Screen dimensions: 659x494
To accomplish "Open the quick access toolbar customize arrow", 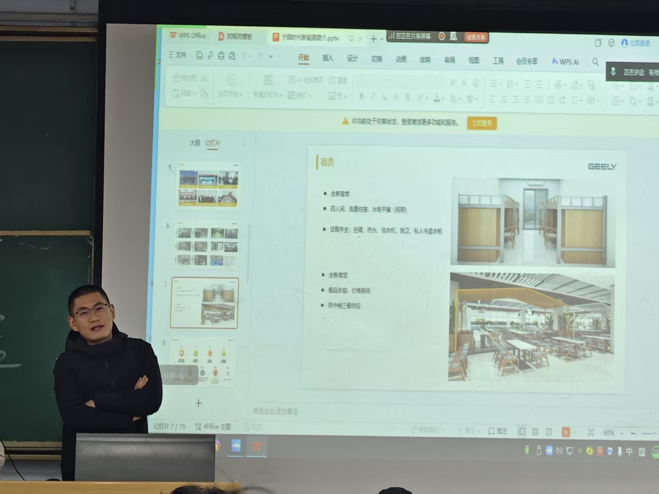I will 271,57.
